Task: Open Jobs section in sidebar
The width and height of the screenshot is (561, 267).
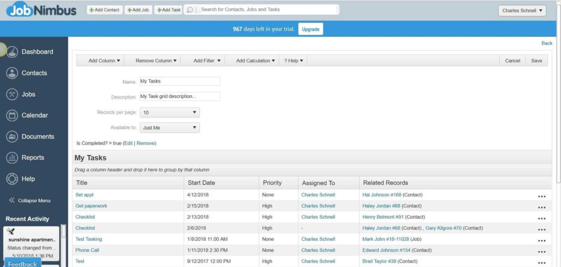Action: pyautogui.click(x=21, y=94)
